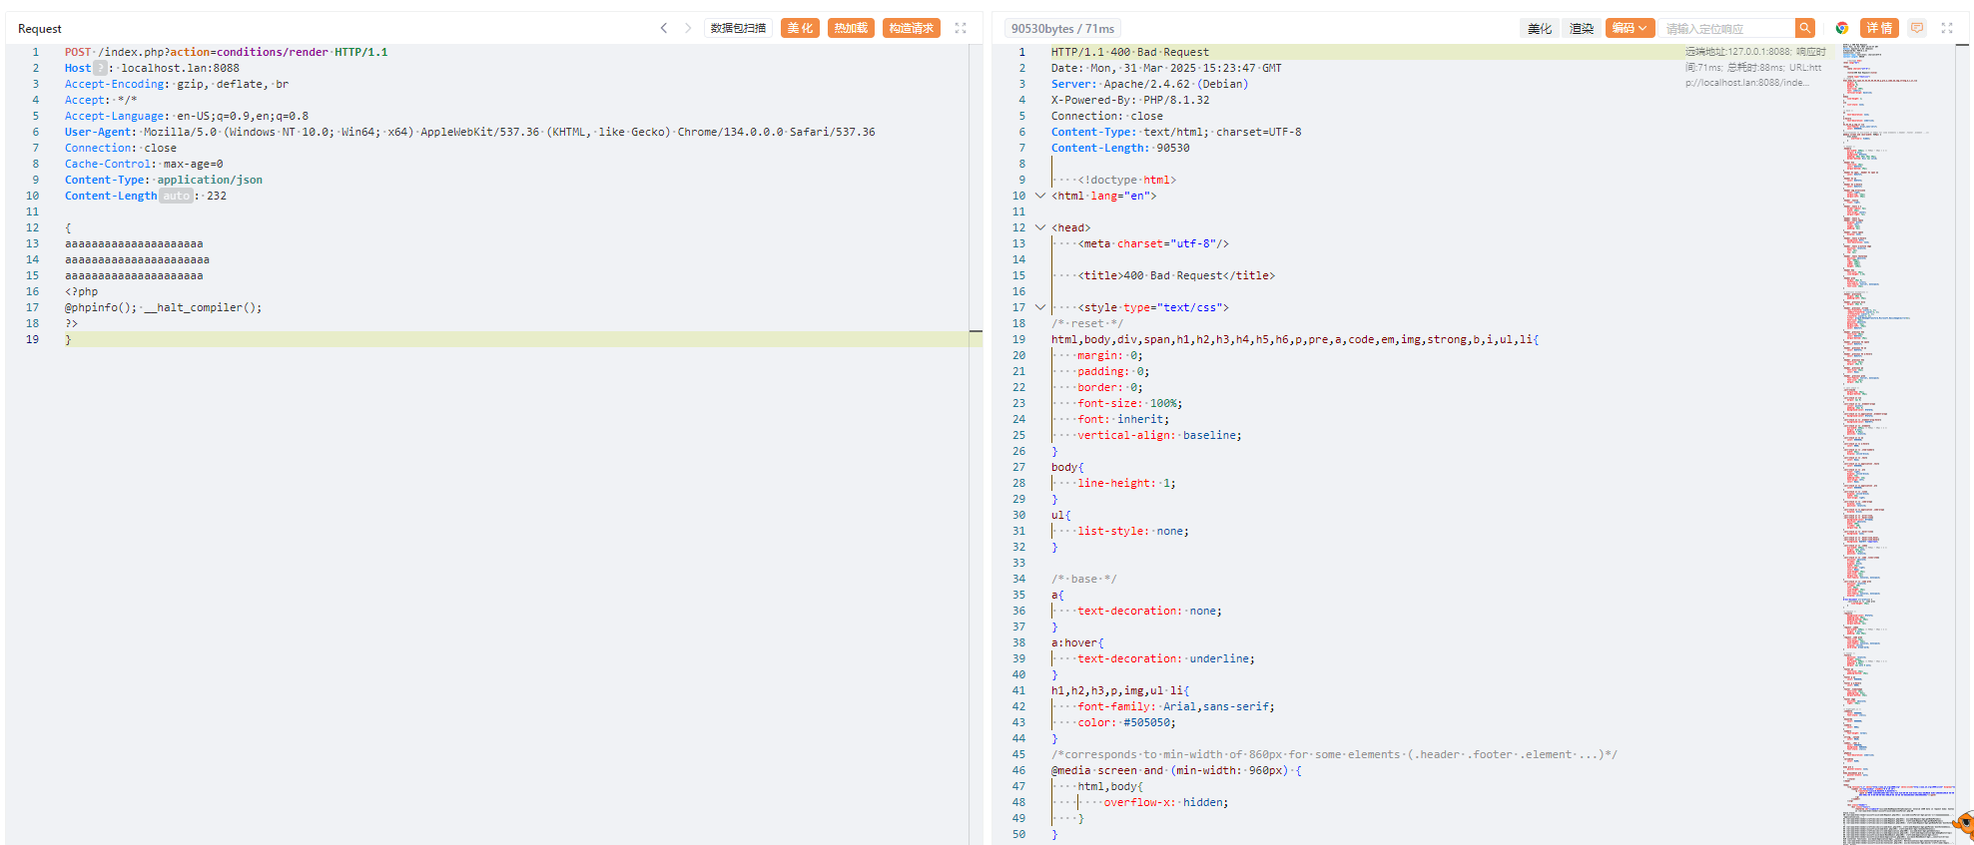Screen dimensions: 1974x845
Task: Click the comment bubble icon in response toolbar
Action: tap(1917, 28)
